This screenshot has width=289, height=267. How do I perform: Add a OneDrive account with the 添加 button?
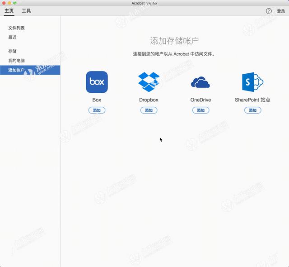click(200, 110)
